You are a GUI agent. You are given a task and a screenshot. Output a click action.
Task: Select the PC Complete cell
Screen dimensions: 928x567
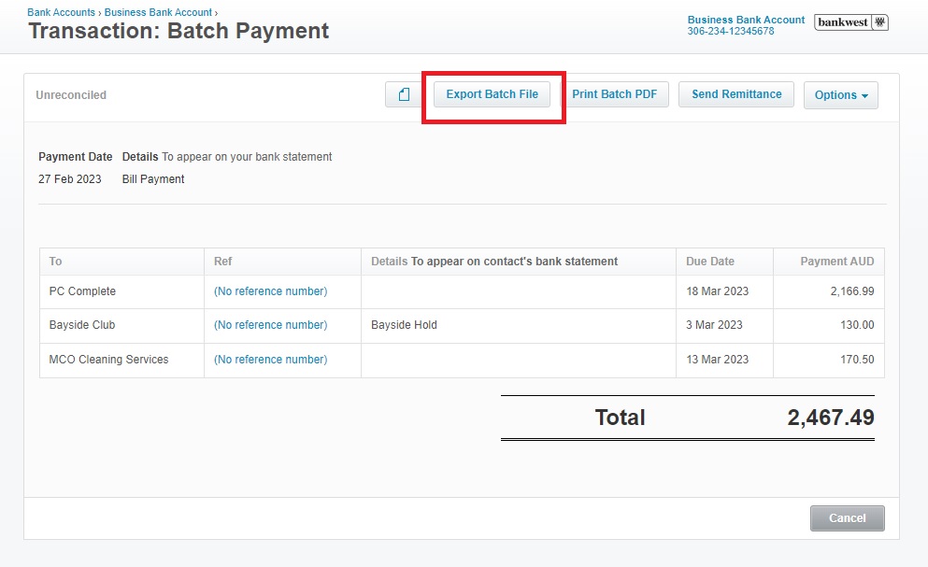(121, 291)
